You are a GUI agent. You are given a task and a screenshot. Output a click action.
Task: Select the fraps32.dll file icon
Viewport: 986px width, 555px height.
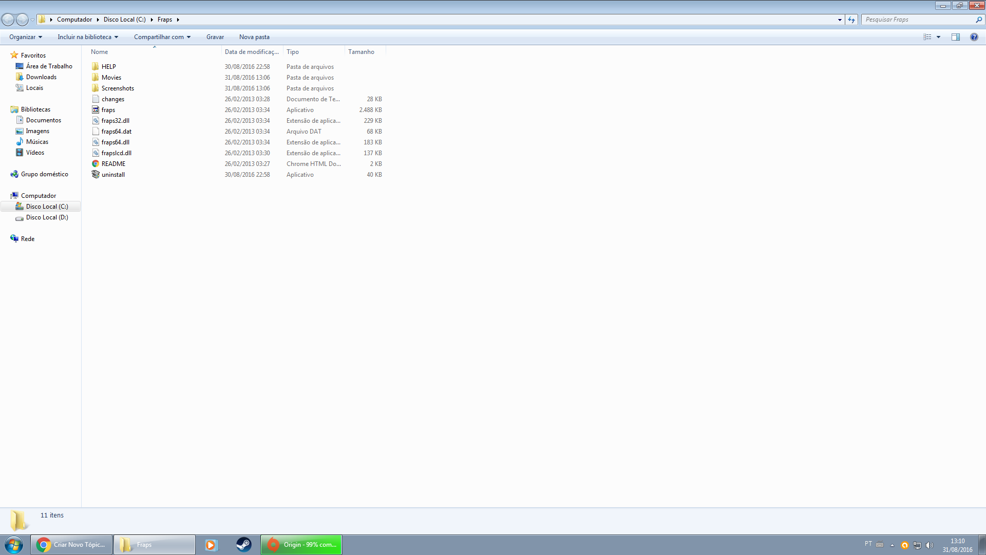(x=96, y=120)
